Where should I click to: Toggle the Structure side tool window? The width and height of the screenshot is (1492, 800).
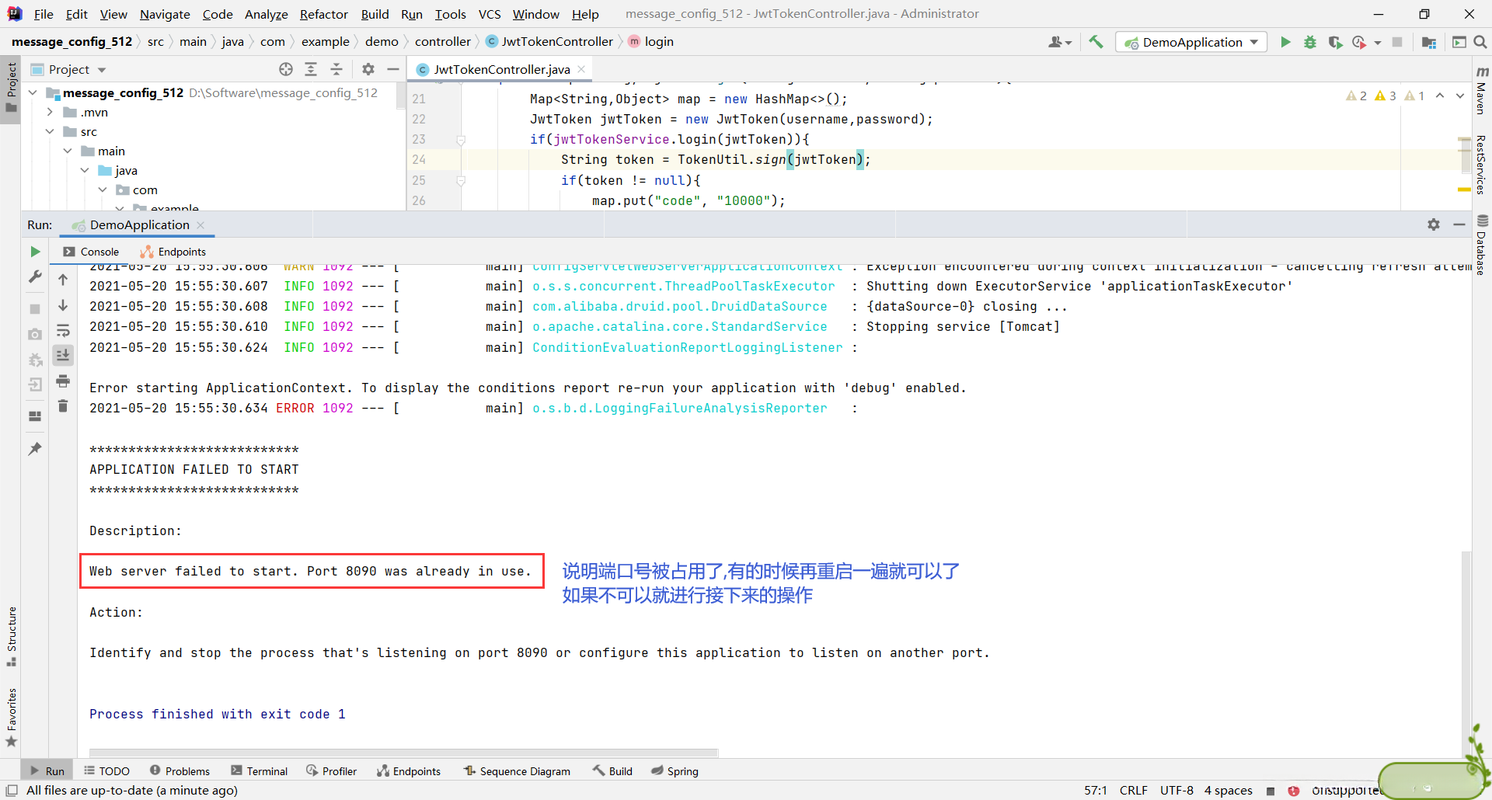tap(12, 636)
